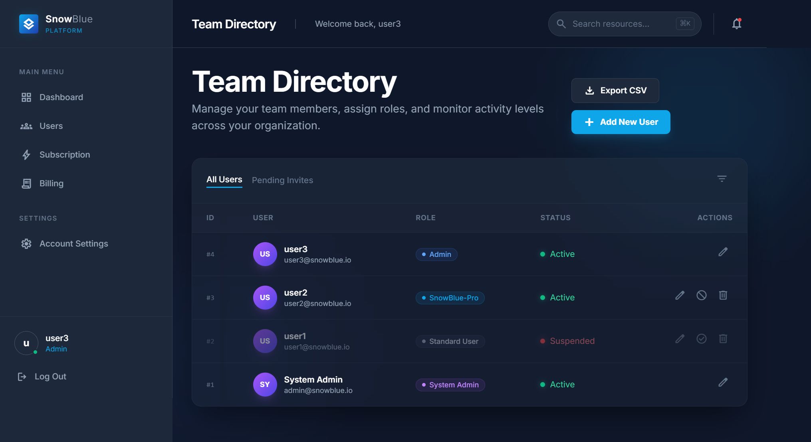The width and height of the screenshot is (811, 442).
Task: Suspend user2 with block icon
Action: pos(701,296)
